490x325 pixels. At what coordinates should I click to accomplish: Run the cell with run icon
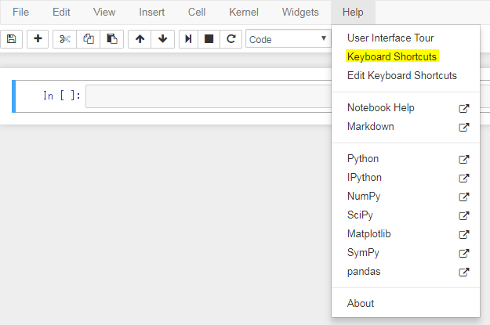(x=188, y=39)
